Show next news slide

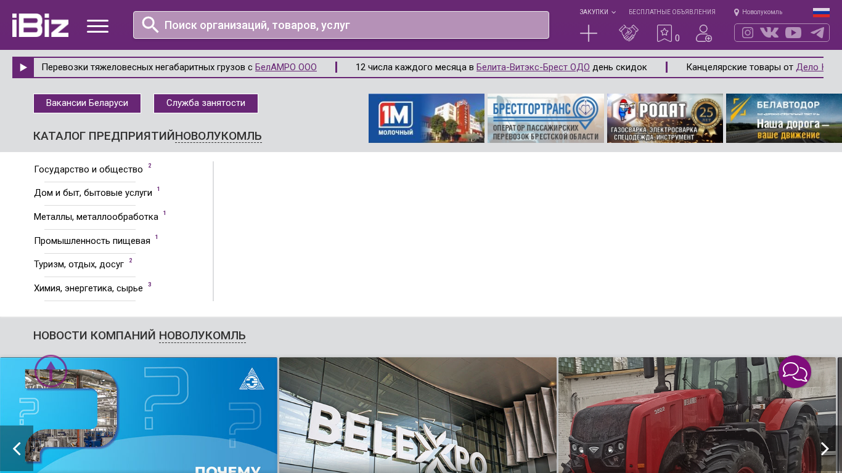825,448
